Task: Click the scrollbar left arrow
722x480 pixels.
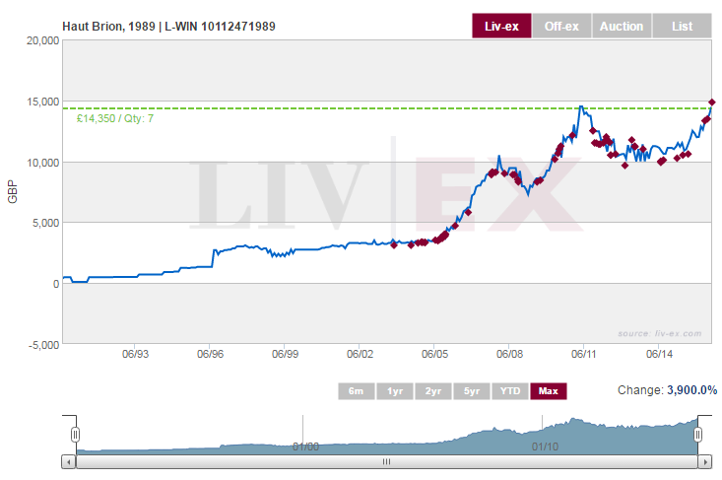Action: point(69,461)
